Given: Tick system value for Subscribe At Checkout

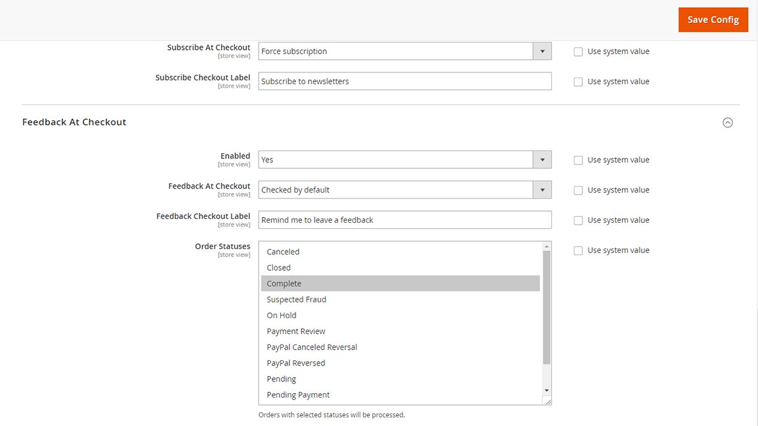Looking at the screenshot, I should [x=578, y=52].
